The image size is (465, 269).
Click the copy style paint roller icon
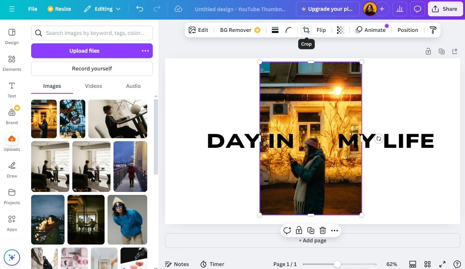click(x=433, y=30)
